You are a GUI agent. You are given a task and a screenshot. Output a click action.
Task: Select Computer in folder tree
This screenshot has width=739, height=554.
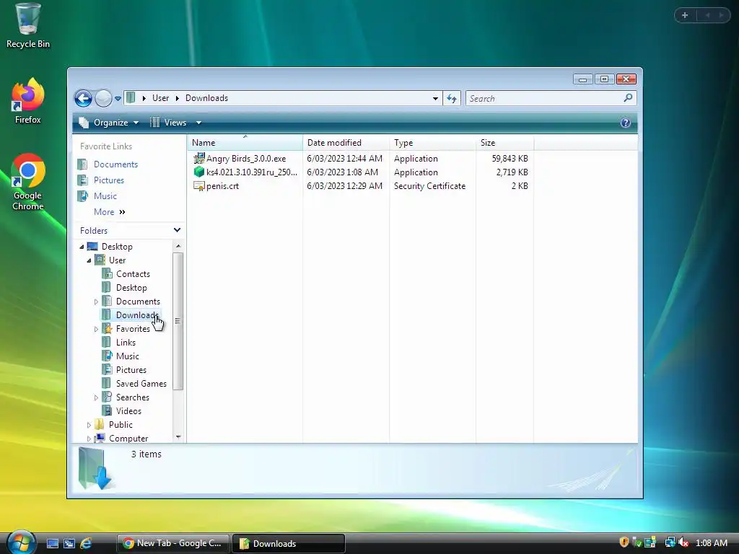click(x=128, y=439)
